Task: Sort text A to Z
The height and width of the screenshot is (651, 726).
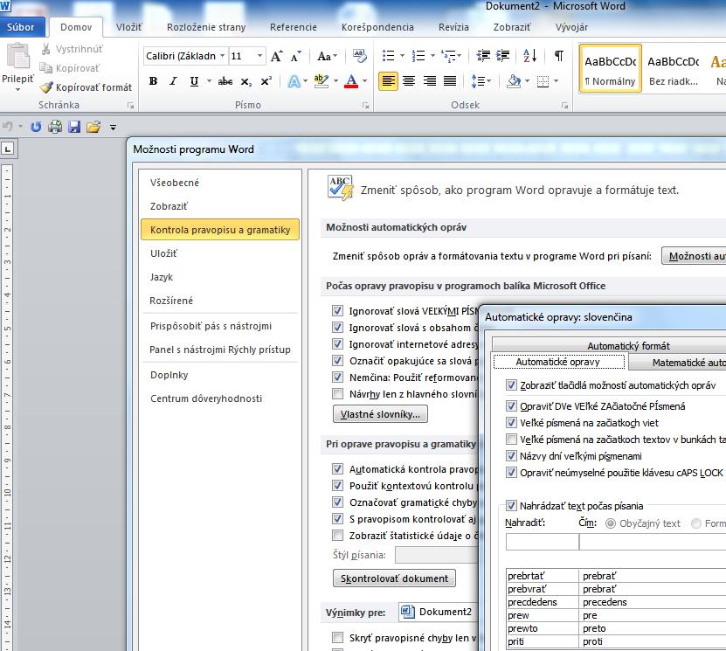Action: (529, 56)
